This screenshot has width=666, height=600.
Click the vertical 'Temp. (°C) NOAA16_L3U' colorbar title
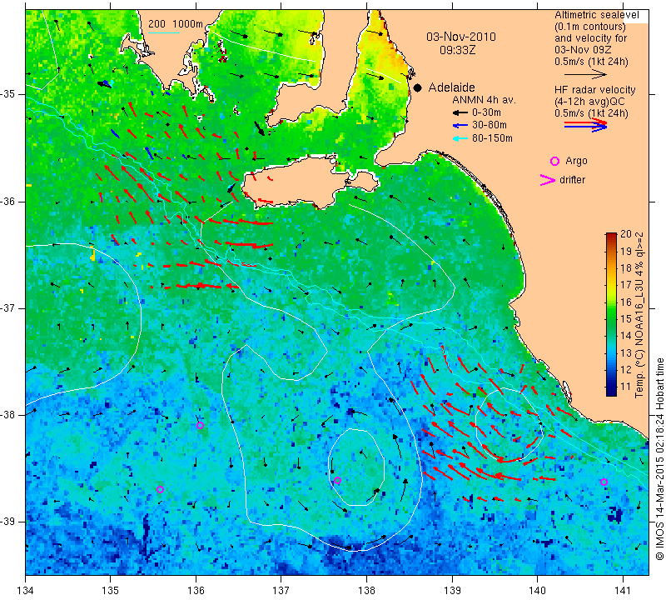coord(639,315)
